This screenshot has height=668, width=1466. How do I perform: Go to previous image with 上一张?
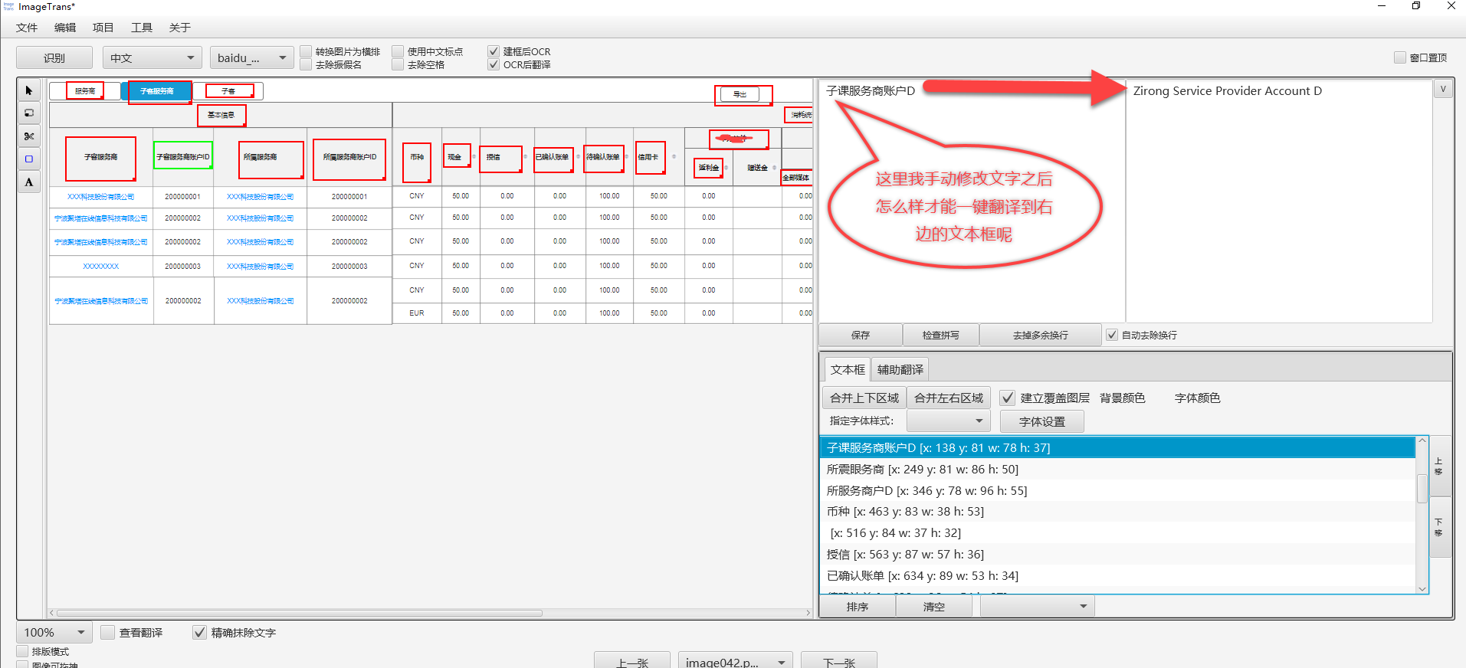click(x=632, y=662)
